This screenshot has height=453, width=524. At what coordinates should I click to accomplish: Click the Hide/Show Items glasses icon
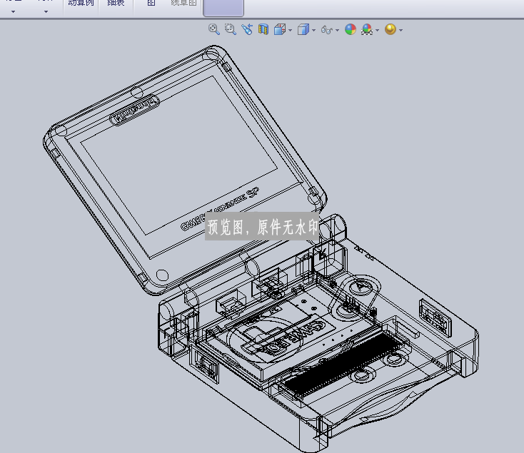pyautogui.click(x=327, y=30)
